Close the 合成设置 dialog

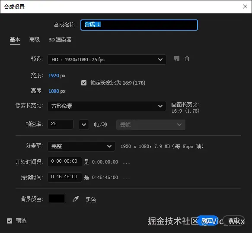[245, 6]
